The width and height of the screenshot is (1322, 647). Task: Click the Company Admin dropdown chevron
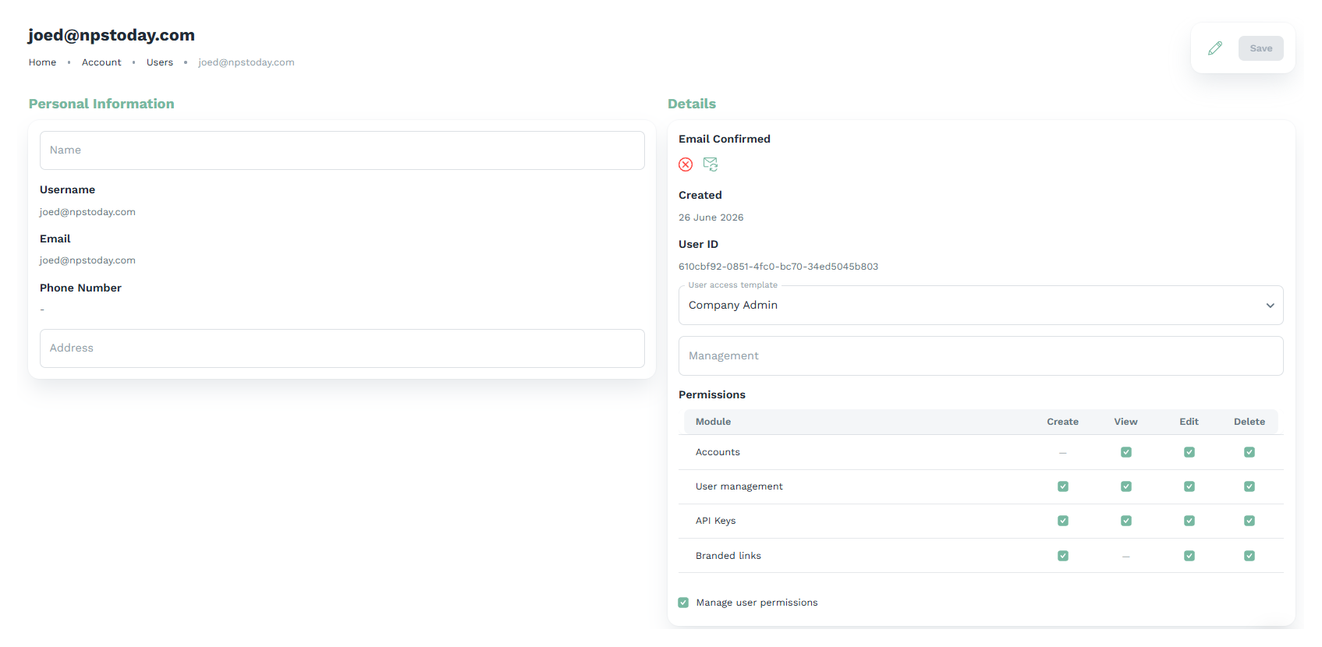point(1271,306)
